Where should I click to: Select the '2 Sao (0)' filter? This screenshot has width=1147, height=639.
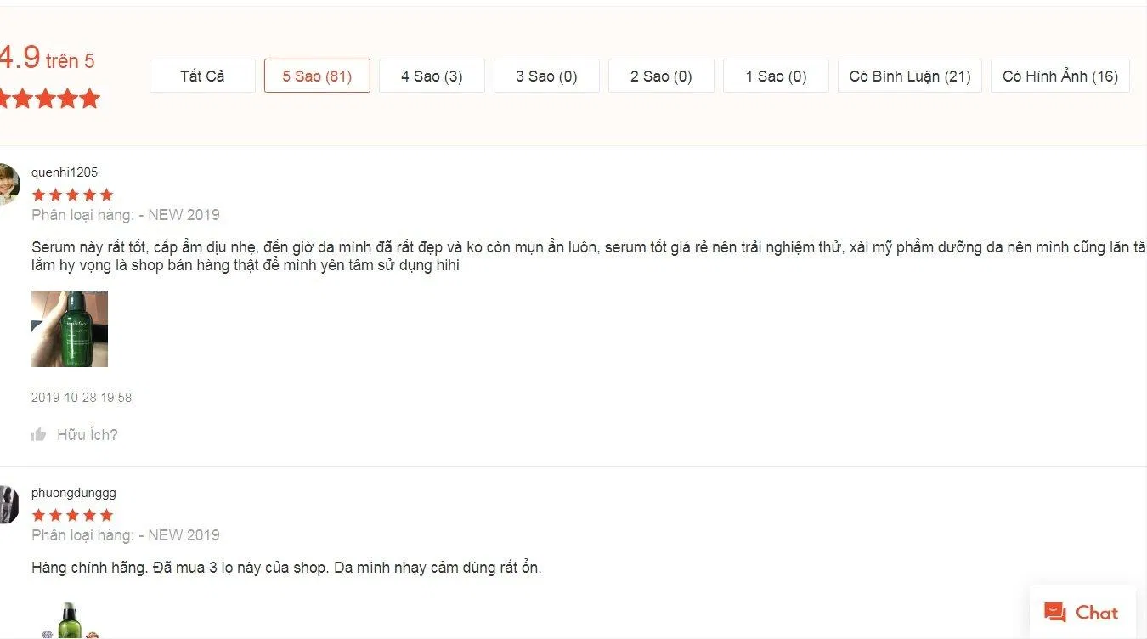click(x=661, y=76)
